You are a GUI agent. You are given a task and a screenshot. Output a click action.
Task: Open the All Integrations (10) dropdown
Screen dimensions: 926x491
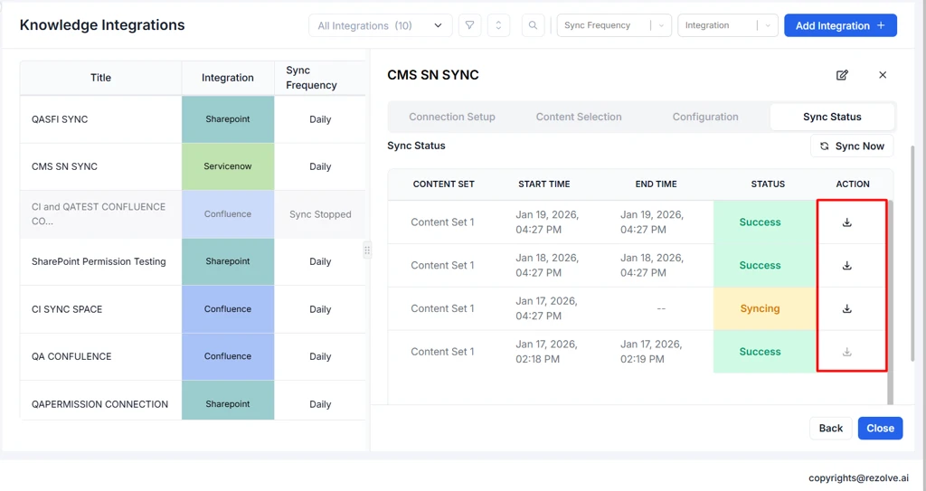[380, 25]
